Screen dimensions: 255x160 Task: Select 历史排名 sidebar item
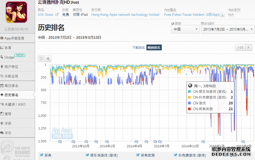18,95
